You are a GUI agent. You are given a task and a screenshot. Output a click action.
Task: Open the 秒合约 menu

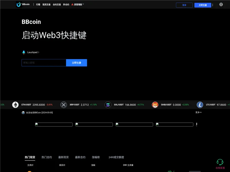pos(66,5)
